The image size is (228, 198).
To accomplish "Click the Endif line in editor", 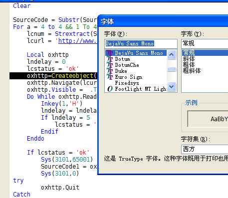I will [x=49, y=132].
